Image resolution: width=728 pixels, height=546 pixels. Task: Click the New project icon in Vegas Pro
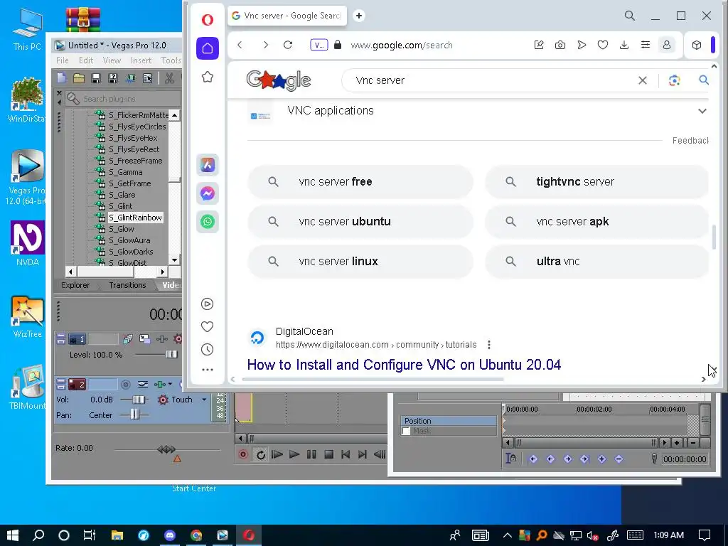[x=61, y=78]
